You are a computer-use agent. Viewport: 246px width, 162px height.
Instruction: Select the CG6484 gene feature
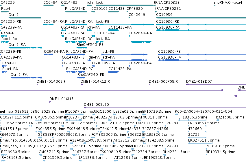[48, 5]
